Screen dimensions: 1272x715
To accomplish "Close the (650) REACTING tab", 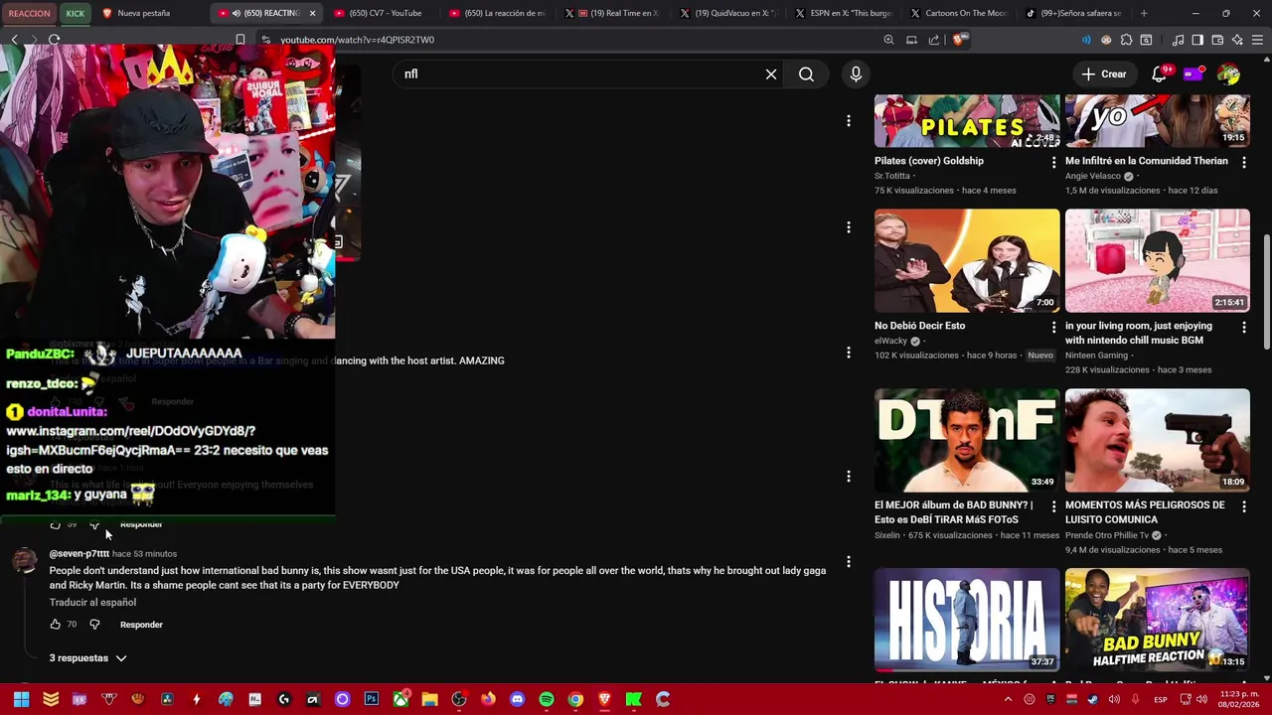I will point(312,13).
